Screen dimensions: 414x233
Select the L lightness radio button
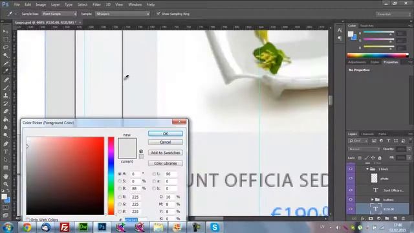pos(154,174)
